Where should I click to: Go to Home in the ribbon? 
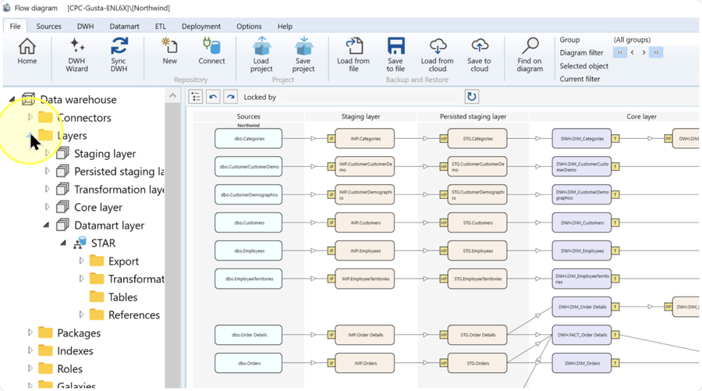pos(27,52)
